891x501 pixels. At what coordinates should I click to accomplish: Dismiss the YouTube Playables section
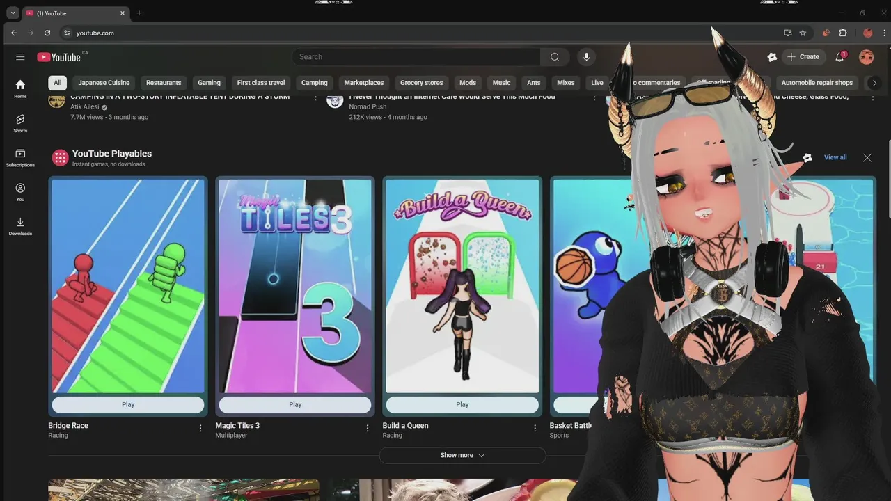(867, 158)
